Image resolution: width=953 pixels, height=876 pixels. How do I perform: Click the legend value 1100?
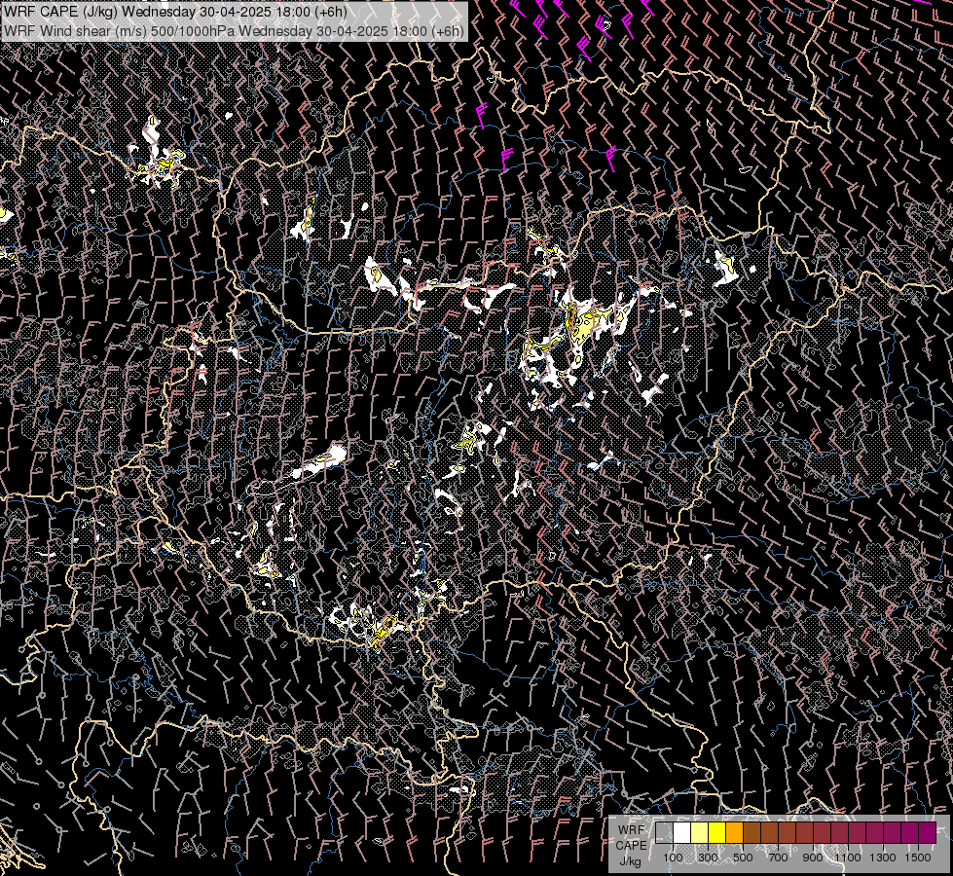point(847,858)
